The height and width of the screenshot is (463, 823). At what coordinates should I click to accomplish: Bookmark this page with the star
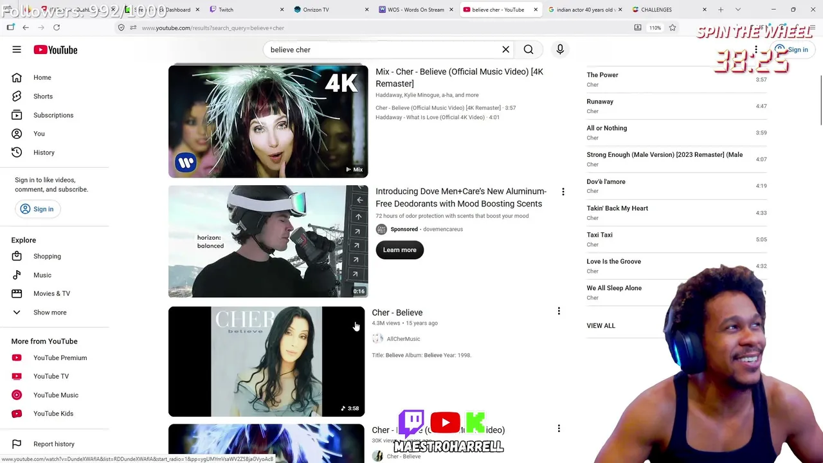672,28
